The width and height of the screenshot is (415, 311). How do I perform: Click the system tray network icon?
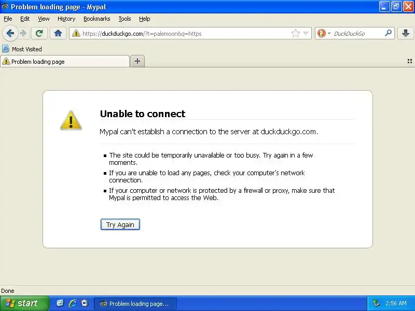coord(376,303)
